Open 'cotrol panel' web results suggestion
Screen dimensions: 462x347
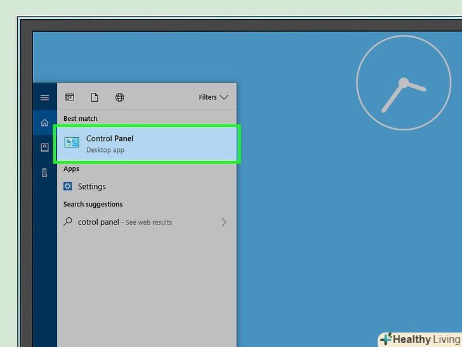[147, 222]
